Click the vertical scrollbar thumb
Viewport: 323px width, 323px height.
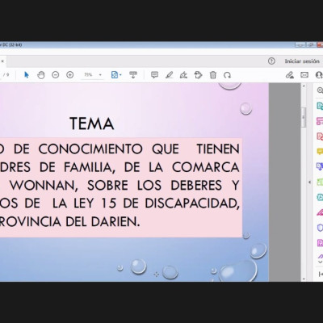click(x=304, y=117)
